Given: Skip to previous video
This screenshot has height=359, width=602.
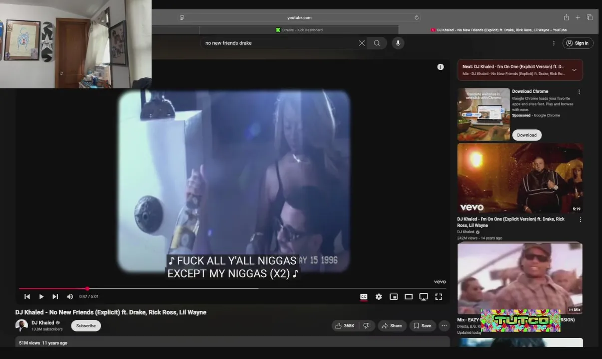Looking at the screenshot, I should 27,297.
